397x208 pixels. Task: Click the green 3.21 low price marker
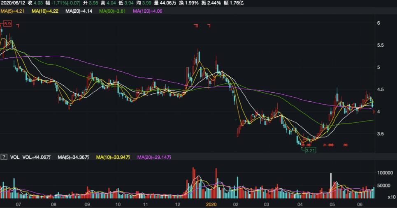coord(310,151)
